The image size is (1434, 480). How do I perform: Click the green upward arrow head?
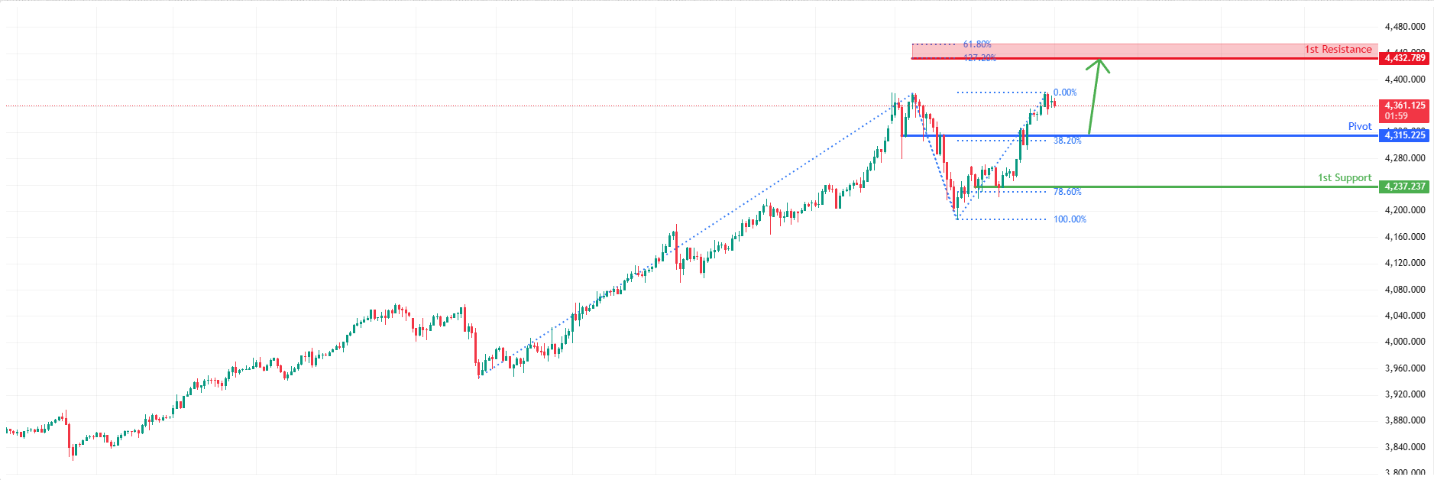pyautogui.click(x=1099, y=63)
